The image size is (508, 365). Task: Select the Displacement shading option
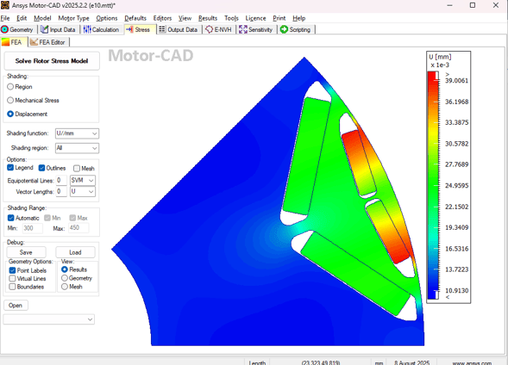[x=10, y=114]
